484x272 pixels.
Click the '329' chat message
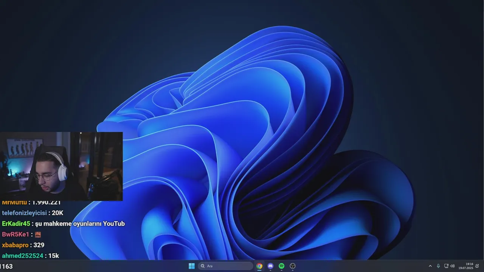[x=39, y=245]
